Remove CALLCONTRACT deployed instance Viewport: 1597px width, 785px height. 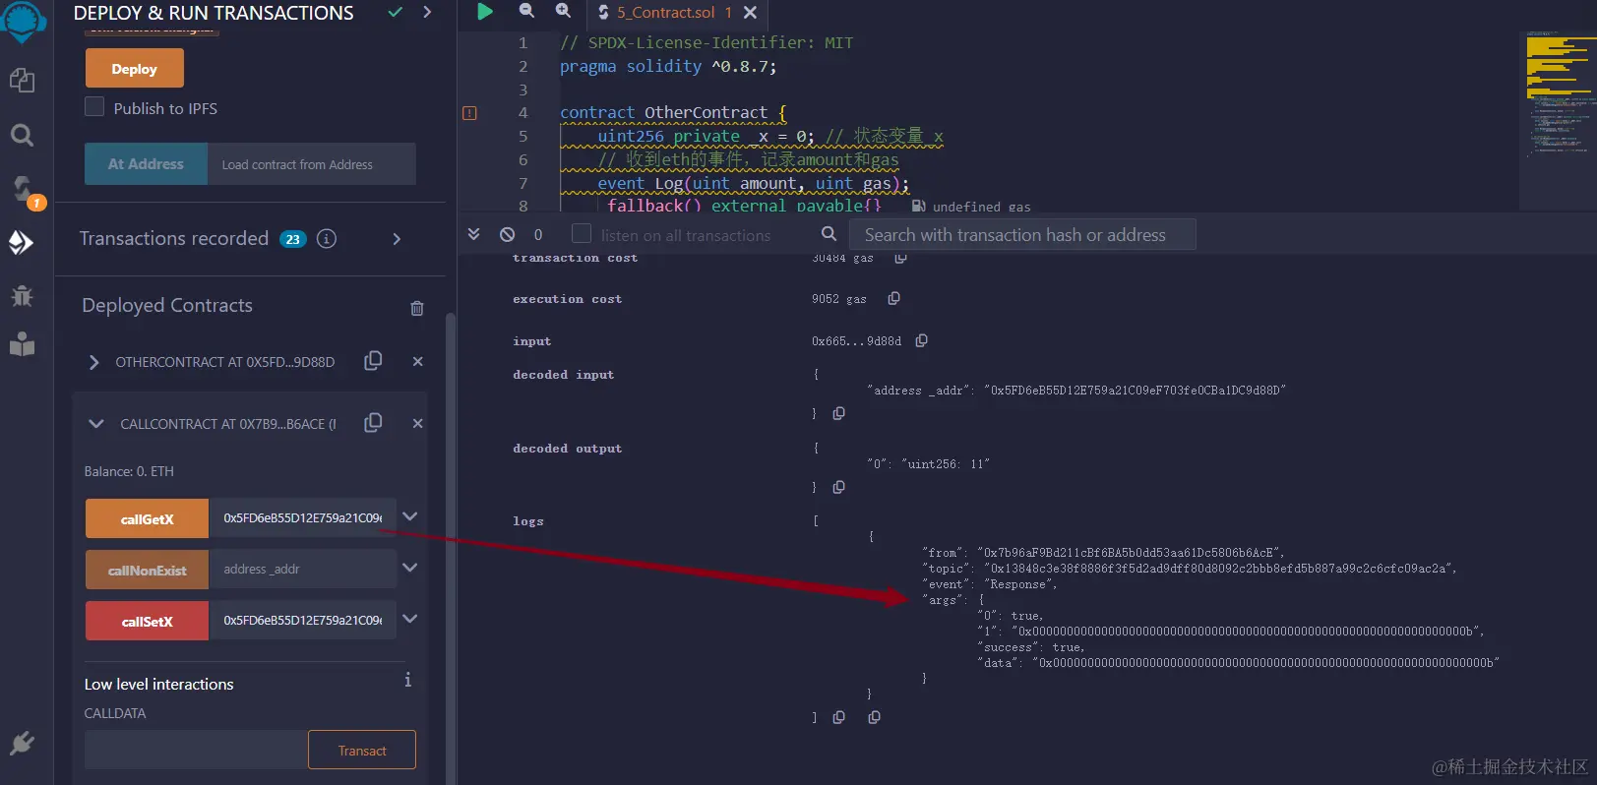[x=418, y=423]
